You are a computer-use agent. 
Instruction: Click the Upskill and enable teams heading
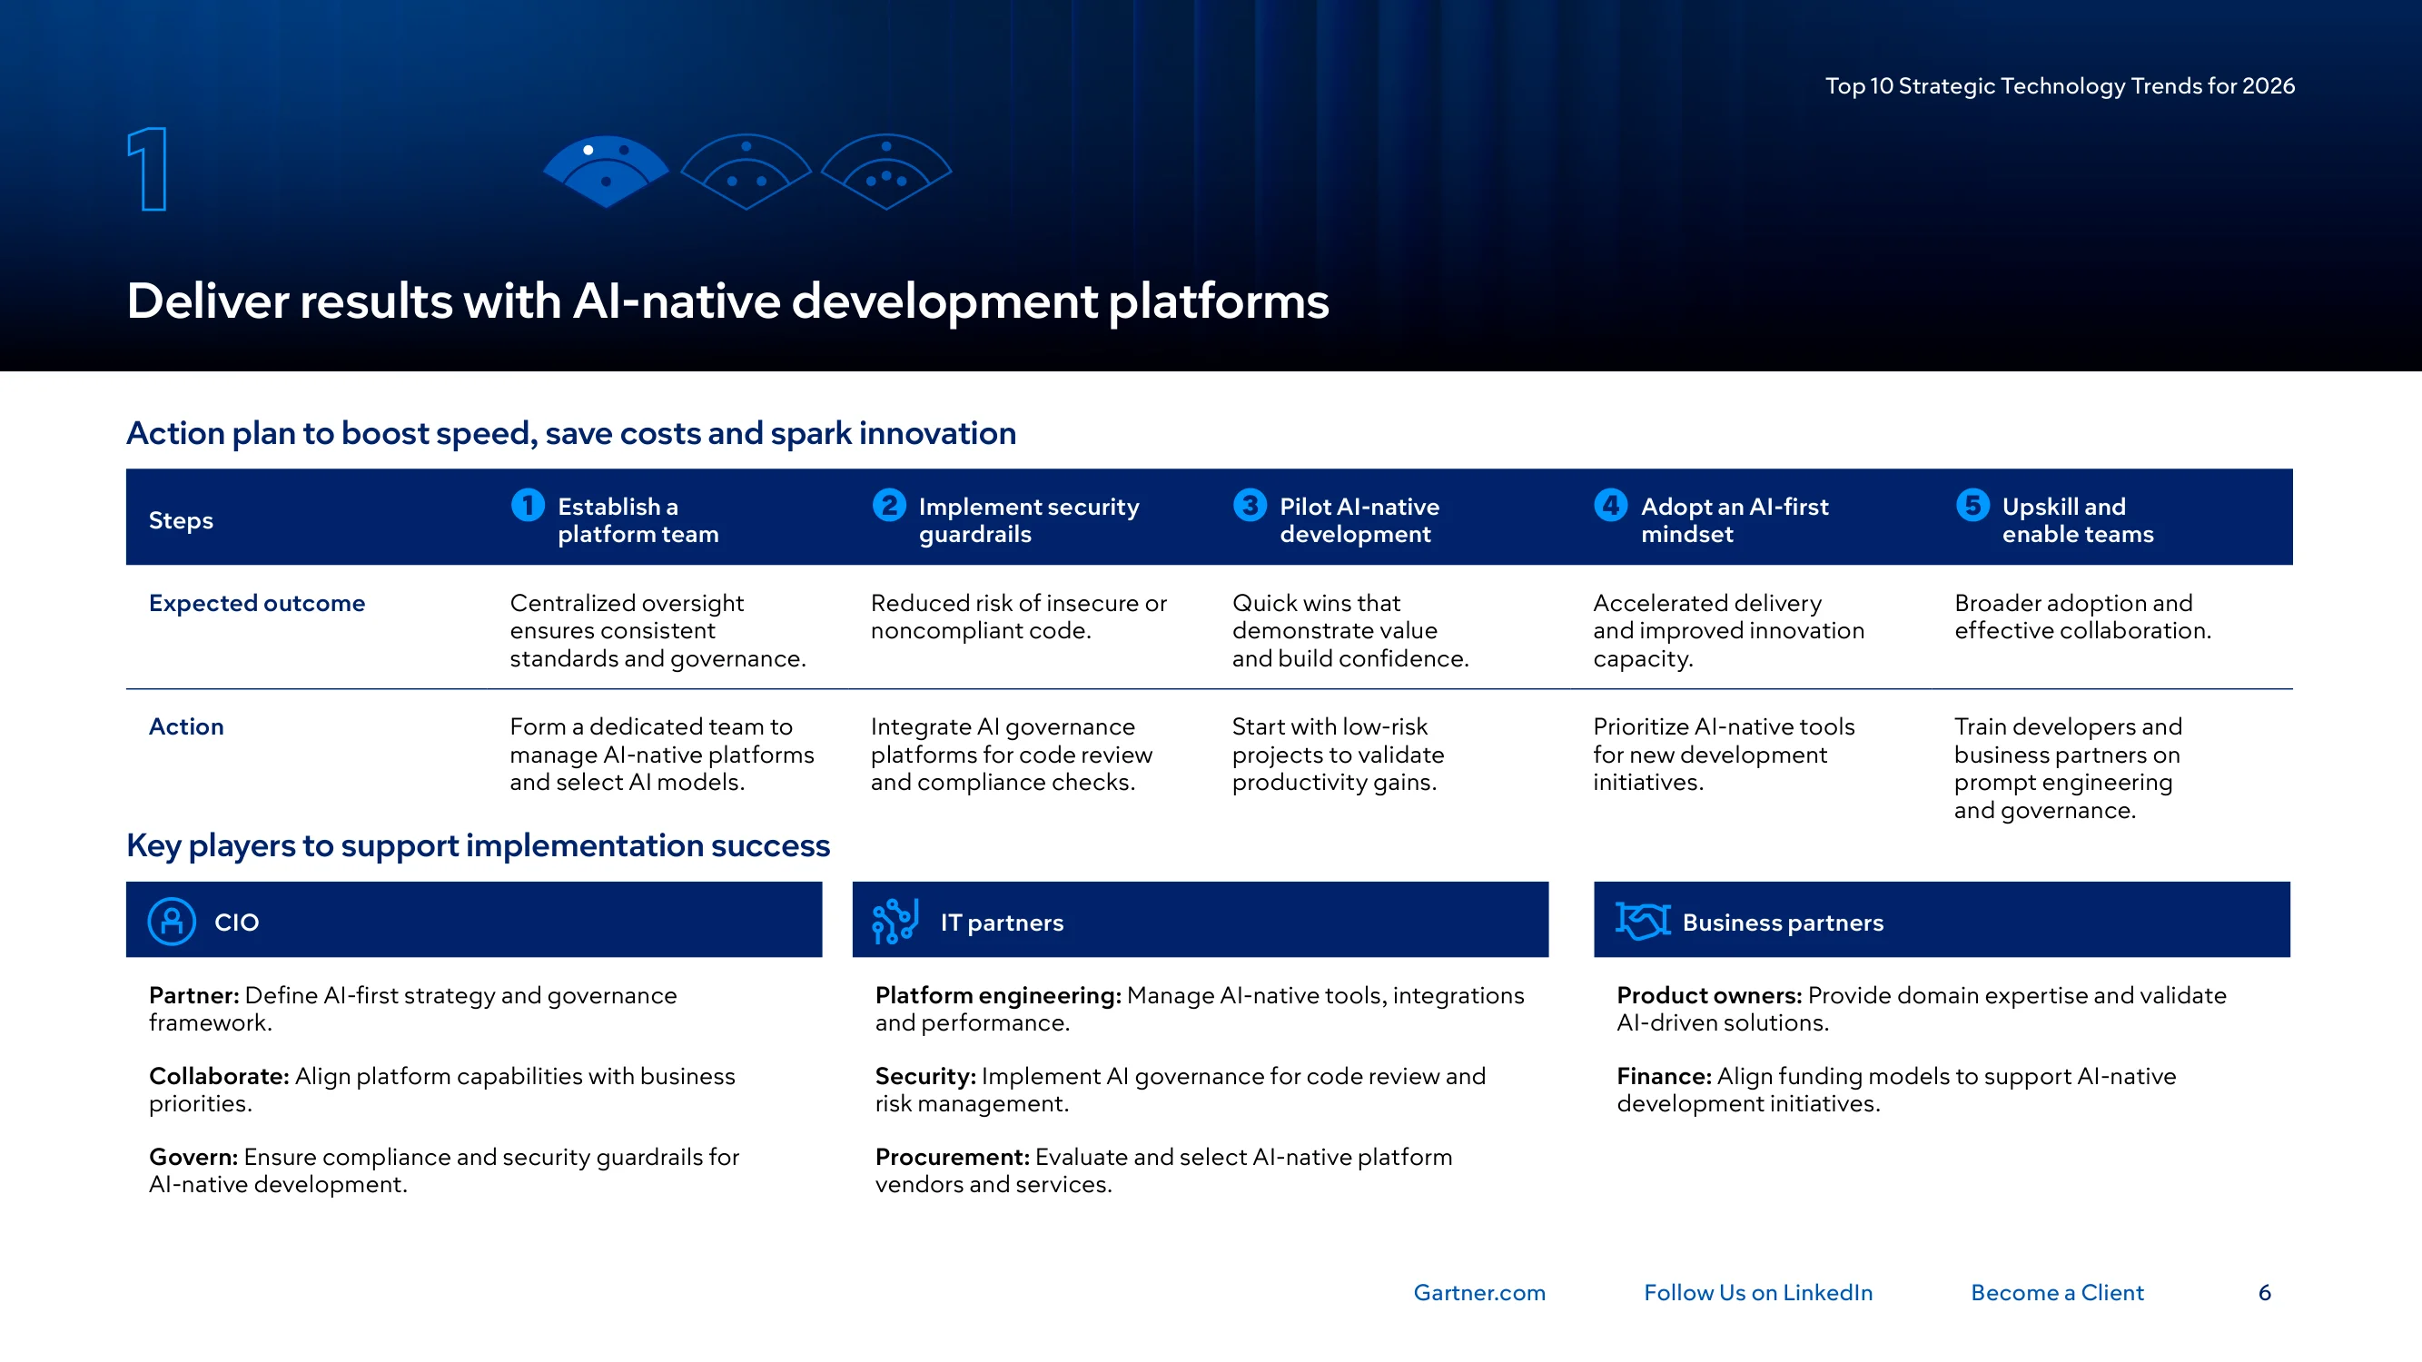[x=2078, y=519]
